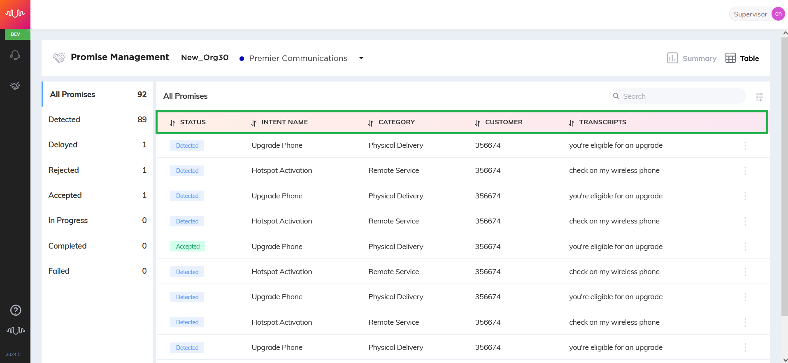Open row options for first Upgrade Phone row
This screenshot has width=788, height=363.
coord(745,146)
